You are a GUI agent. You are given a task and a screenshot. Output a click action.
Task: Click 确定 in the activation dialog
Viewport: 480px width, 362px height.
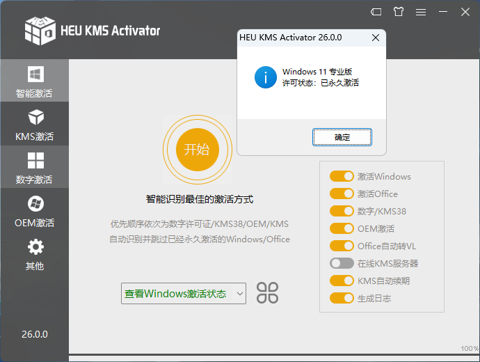[342, 137]
